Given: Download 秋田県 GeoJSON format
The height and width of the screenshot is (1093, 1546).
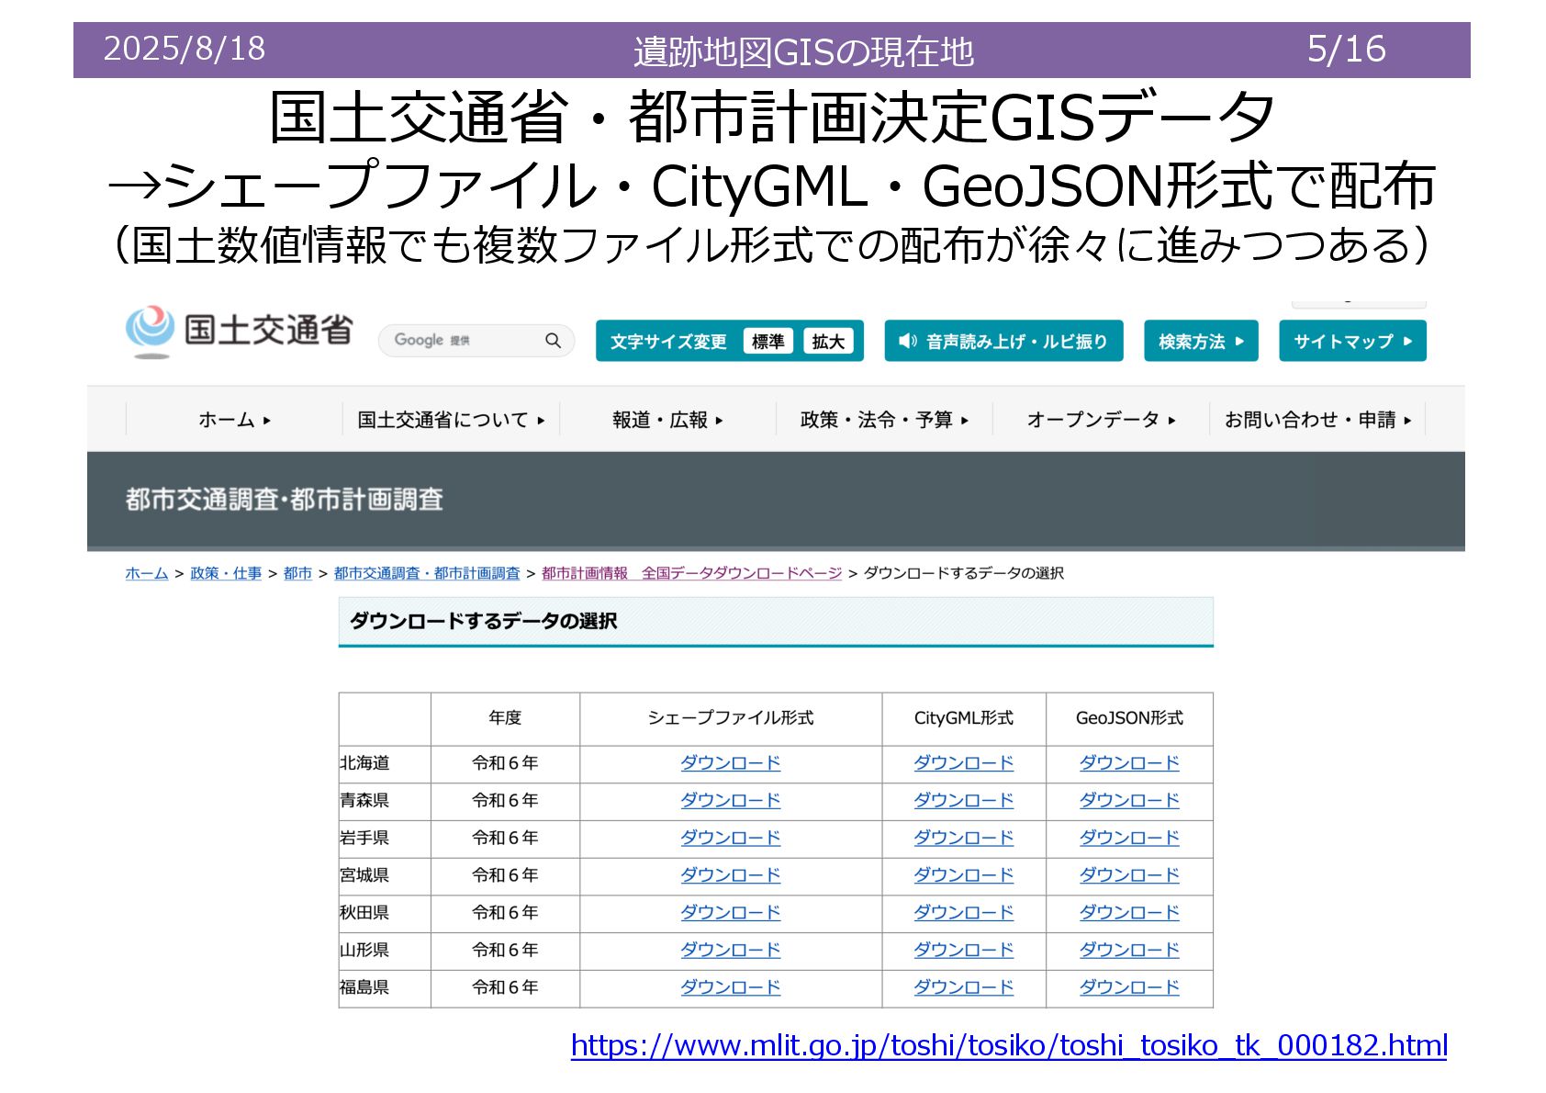Looking at the screenshot, I should (1129, 913).
